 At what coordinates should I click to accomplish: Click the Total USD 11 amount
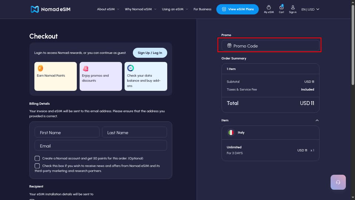click(307, 103)
